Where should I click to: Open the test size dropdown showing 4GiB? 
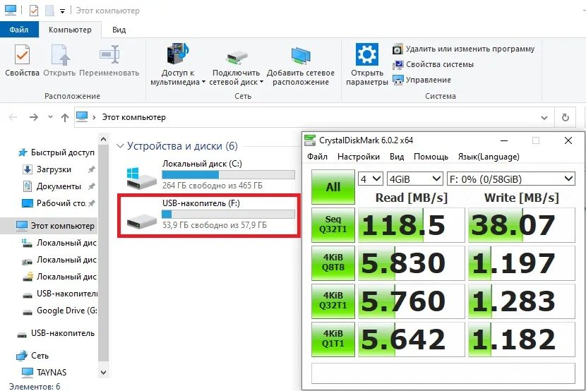[x=415, y=179]
